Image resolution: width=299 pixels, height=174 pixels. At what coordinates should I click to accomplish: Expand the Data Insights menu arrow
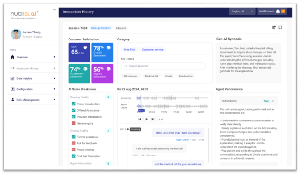55,78
